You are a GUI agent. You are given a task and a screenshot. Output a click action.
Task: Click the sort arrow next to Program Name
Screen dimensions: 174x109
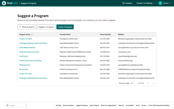[x=32, y=34]
